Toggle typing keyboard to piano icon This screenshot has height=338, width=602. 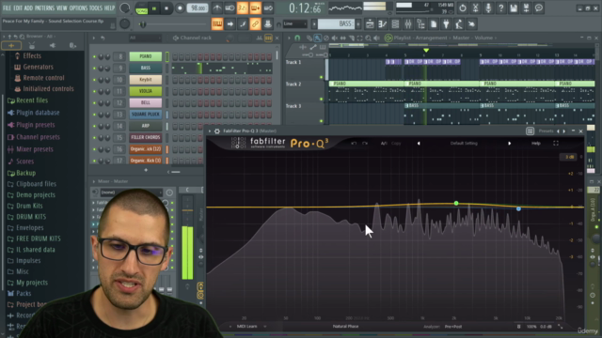[x=217, y=24]
